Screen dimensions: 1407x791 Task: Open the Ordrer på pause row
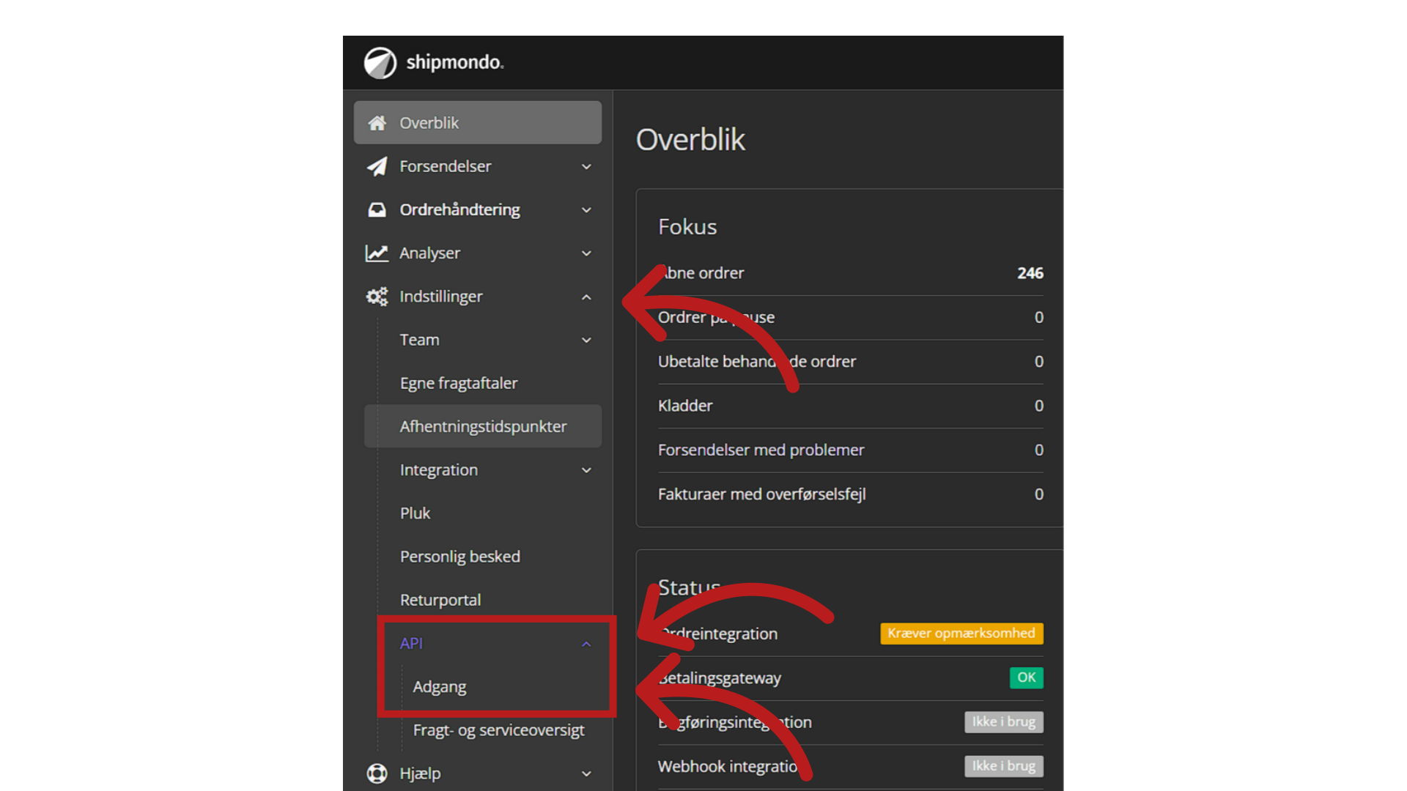tap(850, 317)
